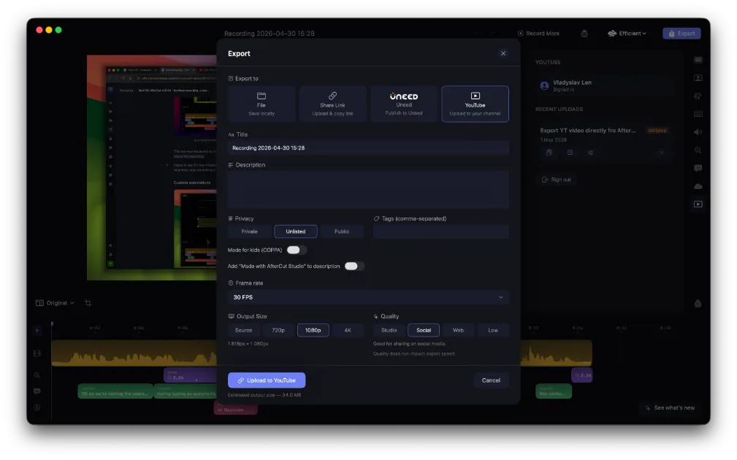Select the YouTube export destination
Image resolution: width=737 pixels, height=460 pixels.
click(x=475, y=104)
